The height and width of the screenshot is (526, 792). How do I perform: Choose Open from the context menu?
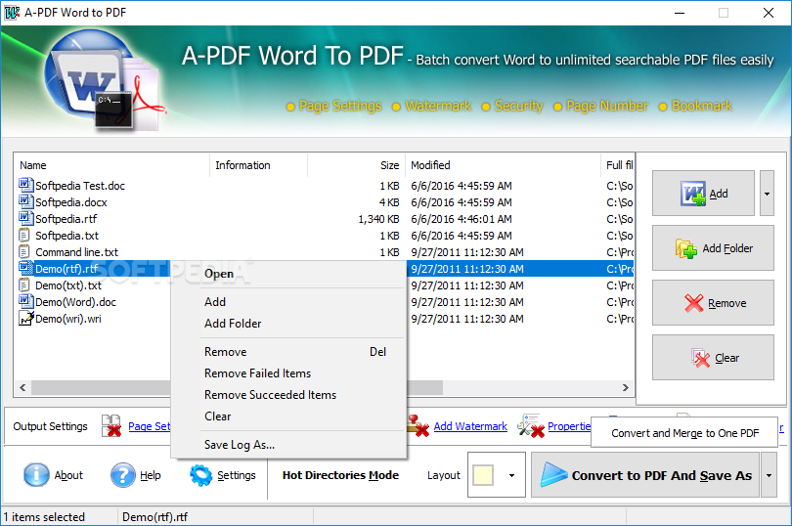coord(288,274)
